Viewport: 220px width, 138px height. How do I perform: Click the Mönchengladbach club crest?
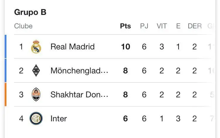36,71
